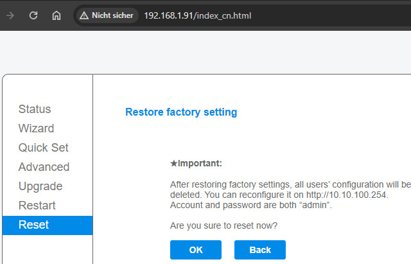Click the 'Account and password' note line

coord(250,205)
